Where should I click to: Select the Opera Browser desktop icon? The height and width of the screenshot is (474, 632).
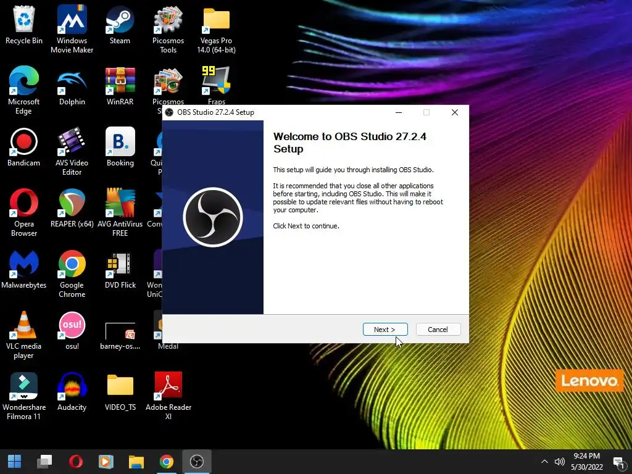coord(24,213)
